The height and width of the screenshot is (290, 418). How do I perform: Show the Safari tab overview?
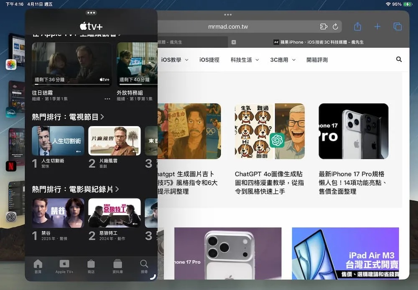[398, 27]
